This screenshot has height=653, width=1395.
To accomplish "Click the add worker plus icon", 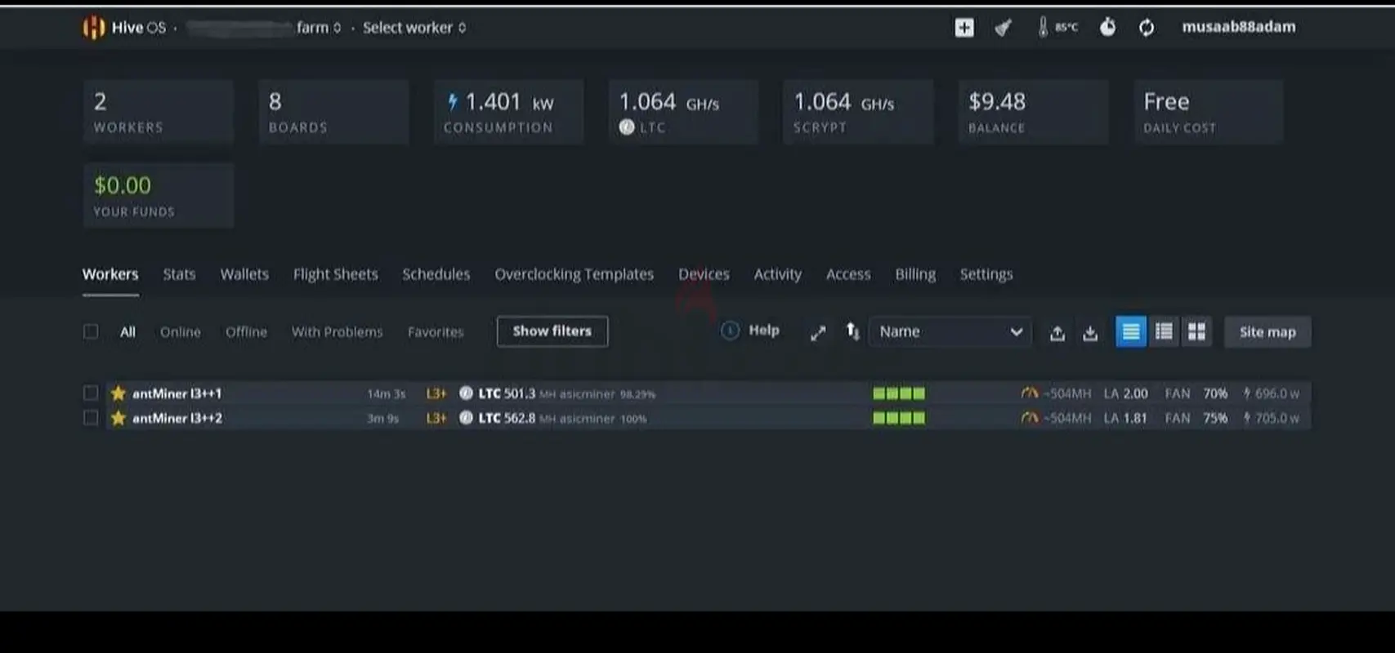I will [x=964, y=28].
